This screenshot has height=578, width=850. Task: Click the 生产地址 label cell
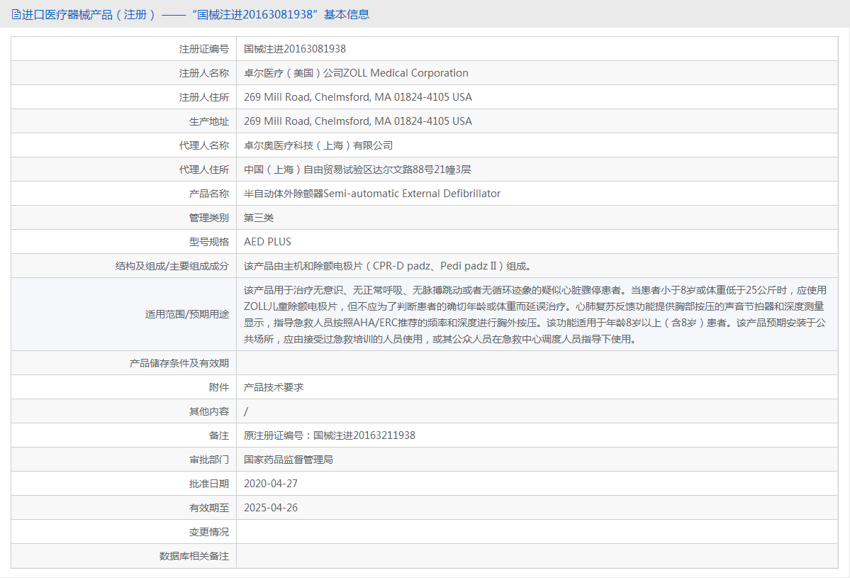[123, 121]
